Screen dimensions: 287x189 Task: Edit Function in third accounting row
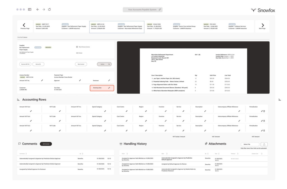tap(166, 130)
